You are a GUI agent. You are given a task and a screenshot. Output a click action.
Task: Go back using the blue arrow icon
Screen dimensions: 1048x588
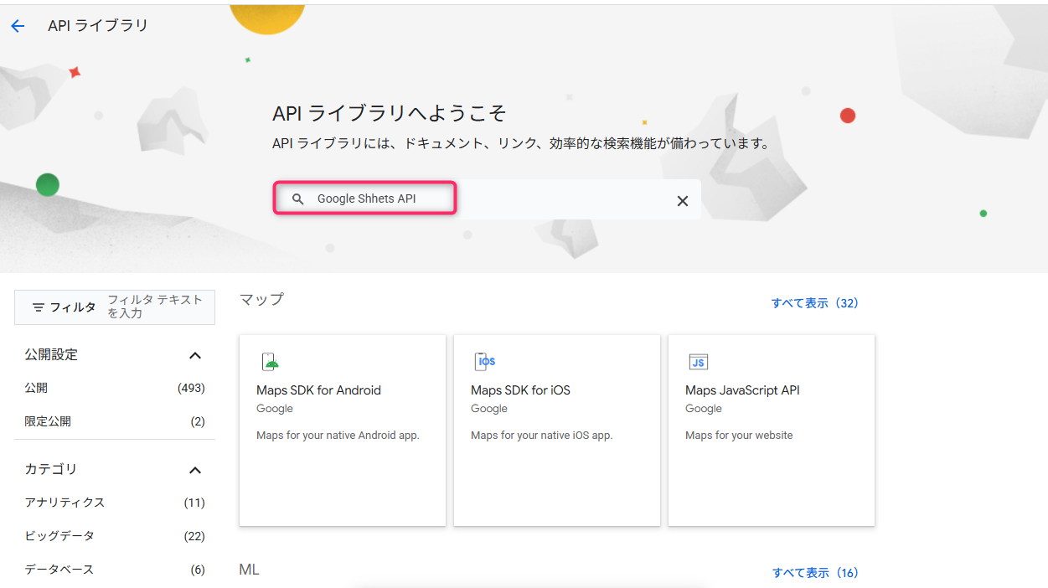tap(18, 26)
